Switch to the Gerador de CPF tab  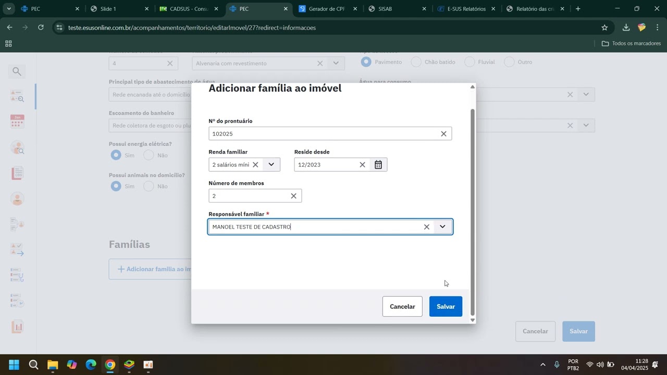327,9
